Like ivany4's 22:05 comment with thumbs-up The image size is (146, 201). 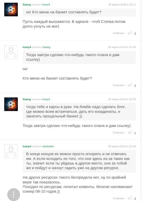130,85
